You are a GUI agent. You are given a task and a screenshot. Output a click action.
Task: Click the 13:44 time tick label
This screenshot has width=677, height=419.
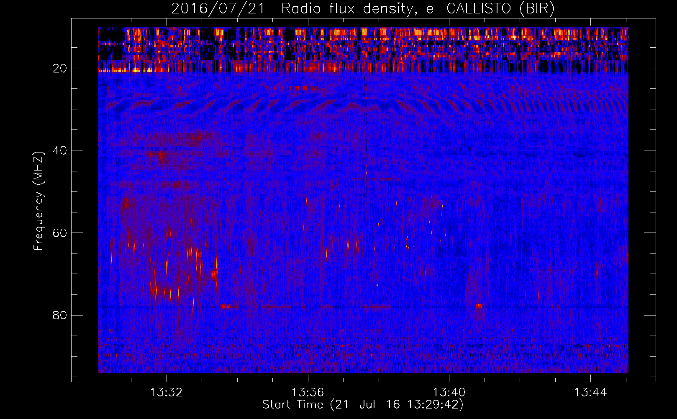click(590, 393)
